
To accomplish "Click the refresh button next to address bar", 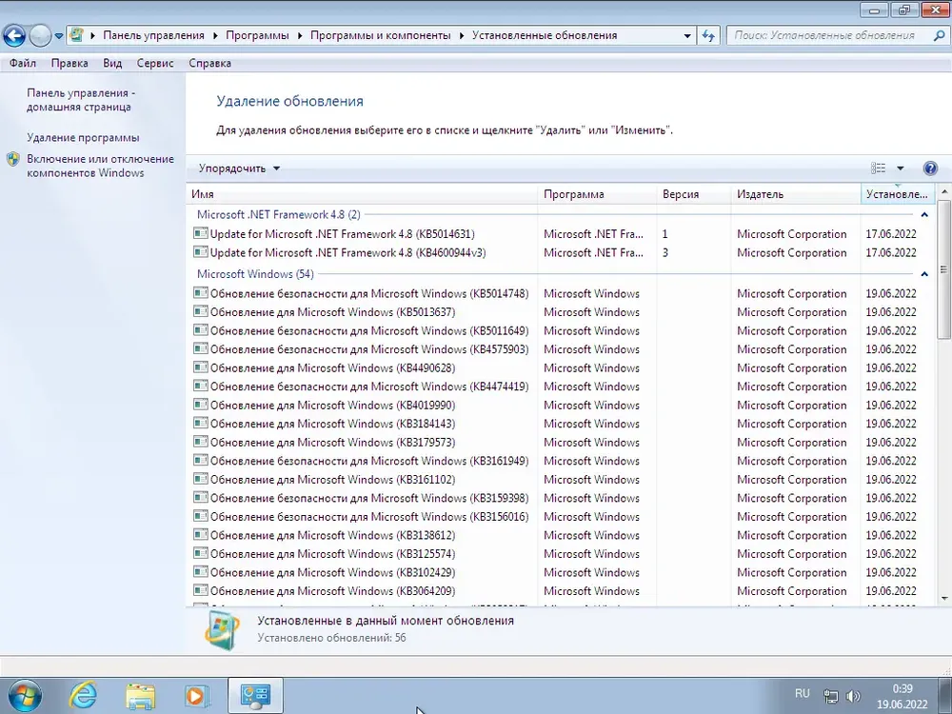I will point(708,36).
